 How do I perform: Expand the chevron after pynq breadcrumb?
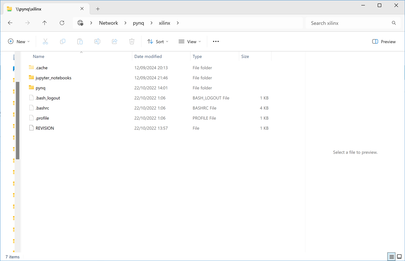[x=152, y=23]
